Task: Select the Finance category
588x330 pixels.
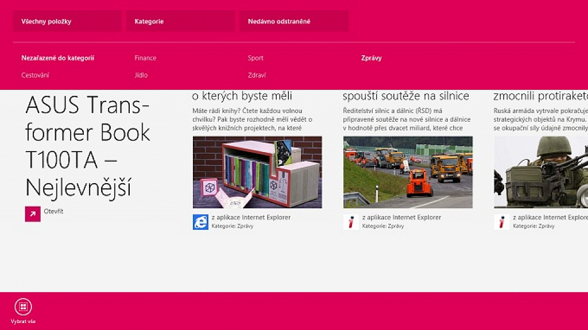Action: (145, 58)
